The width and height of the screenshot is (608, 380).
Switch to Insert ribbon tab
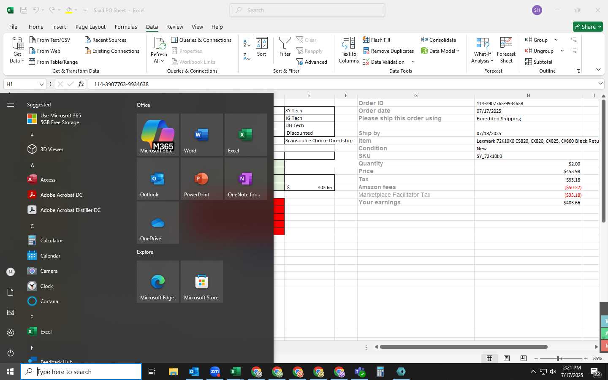[x=59, y=27]
